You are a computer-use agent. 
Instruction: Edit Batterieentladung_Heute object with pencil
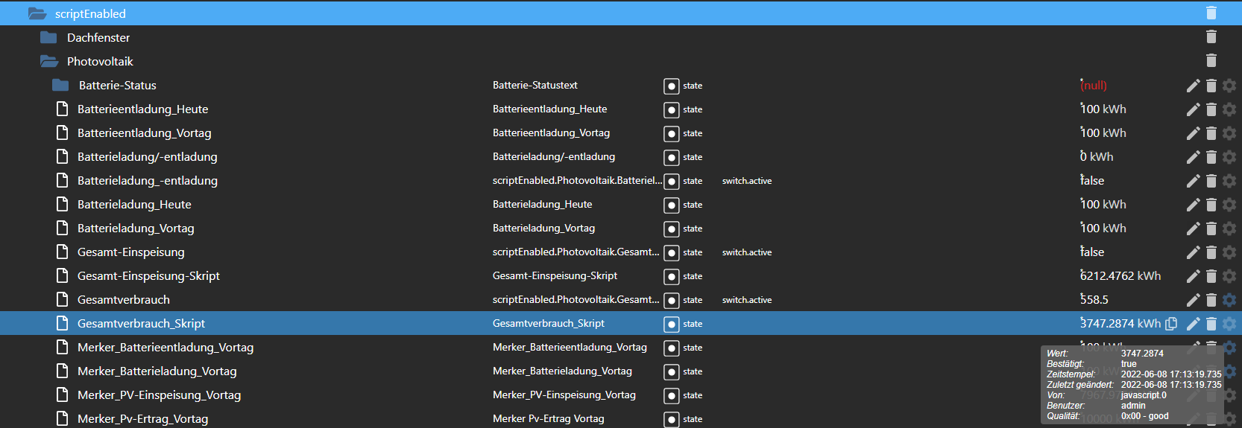[1193, 109]
